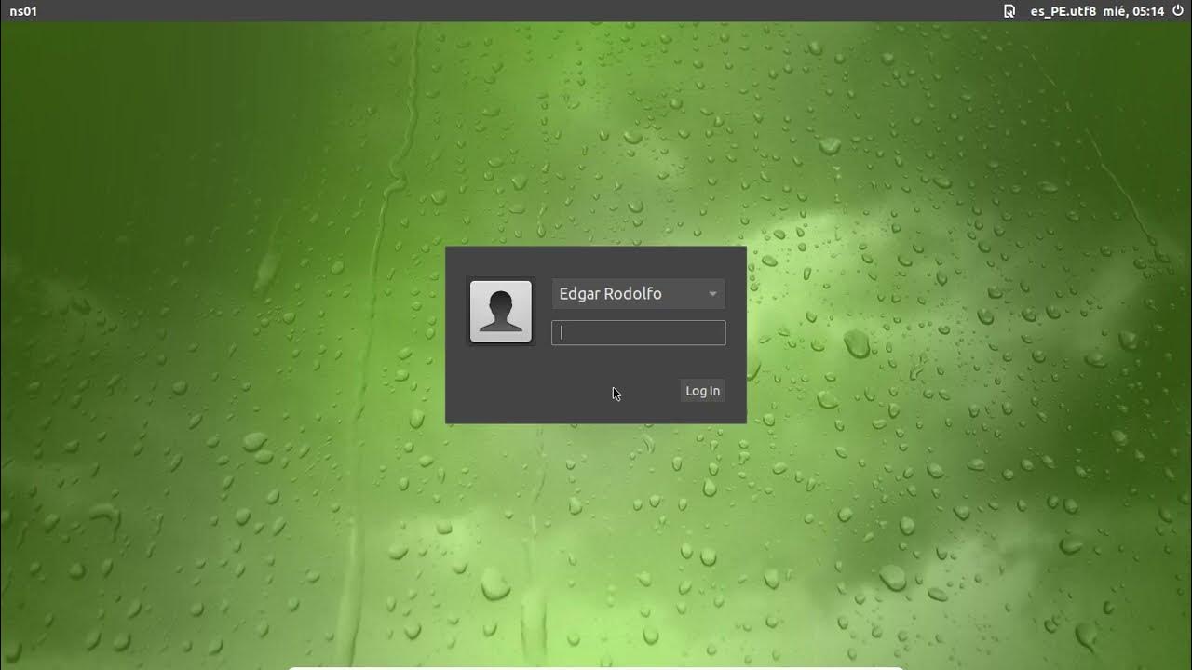Click the user avatar icon
Viewport: 1192px width, 670px height.
(x=501, y=312)
